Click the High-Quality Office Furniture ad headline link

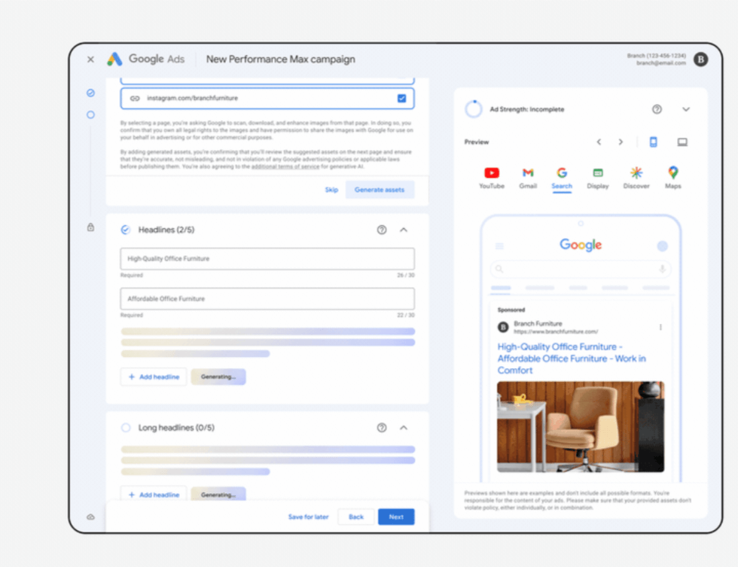[x=572, y=358]
